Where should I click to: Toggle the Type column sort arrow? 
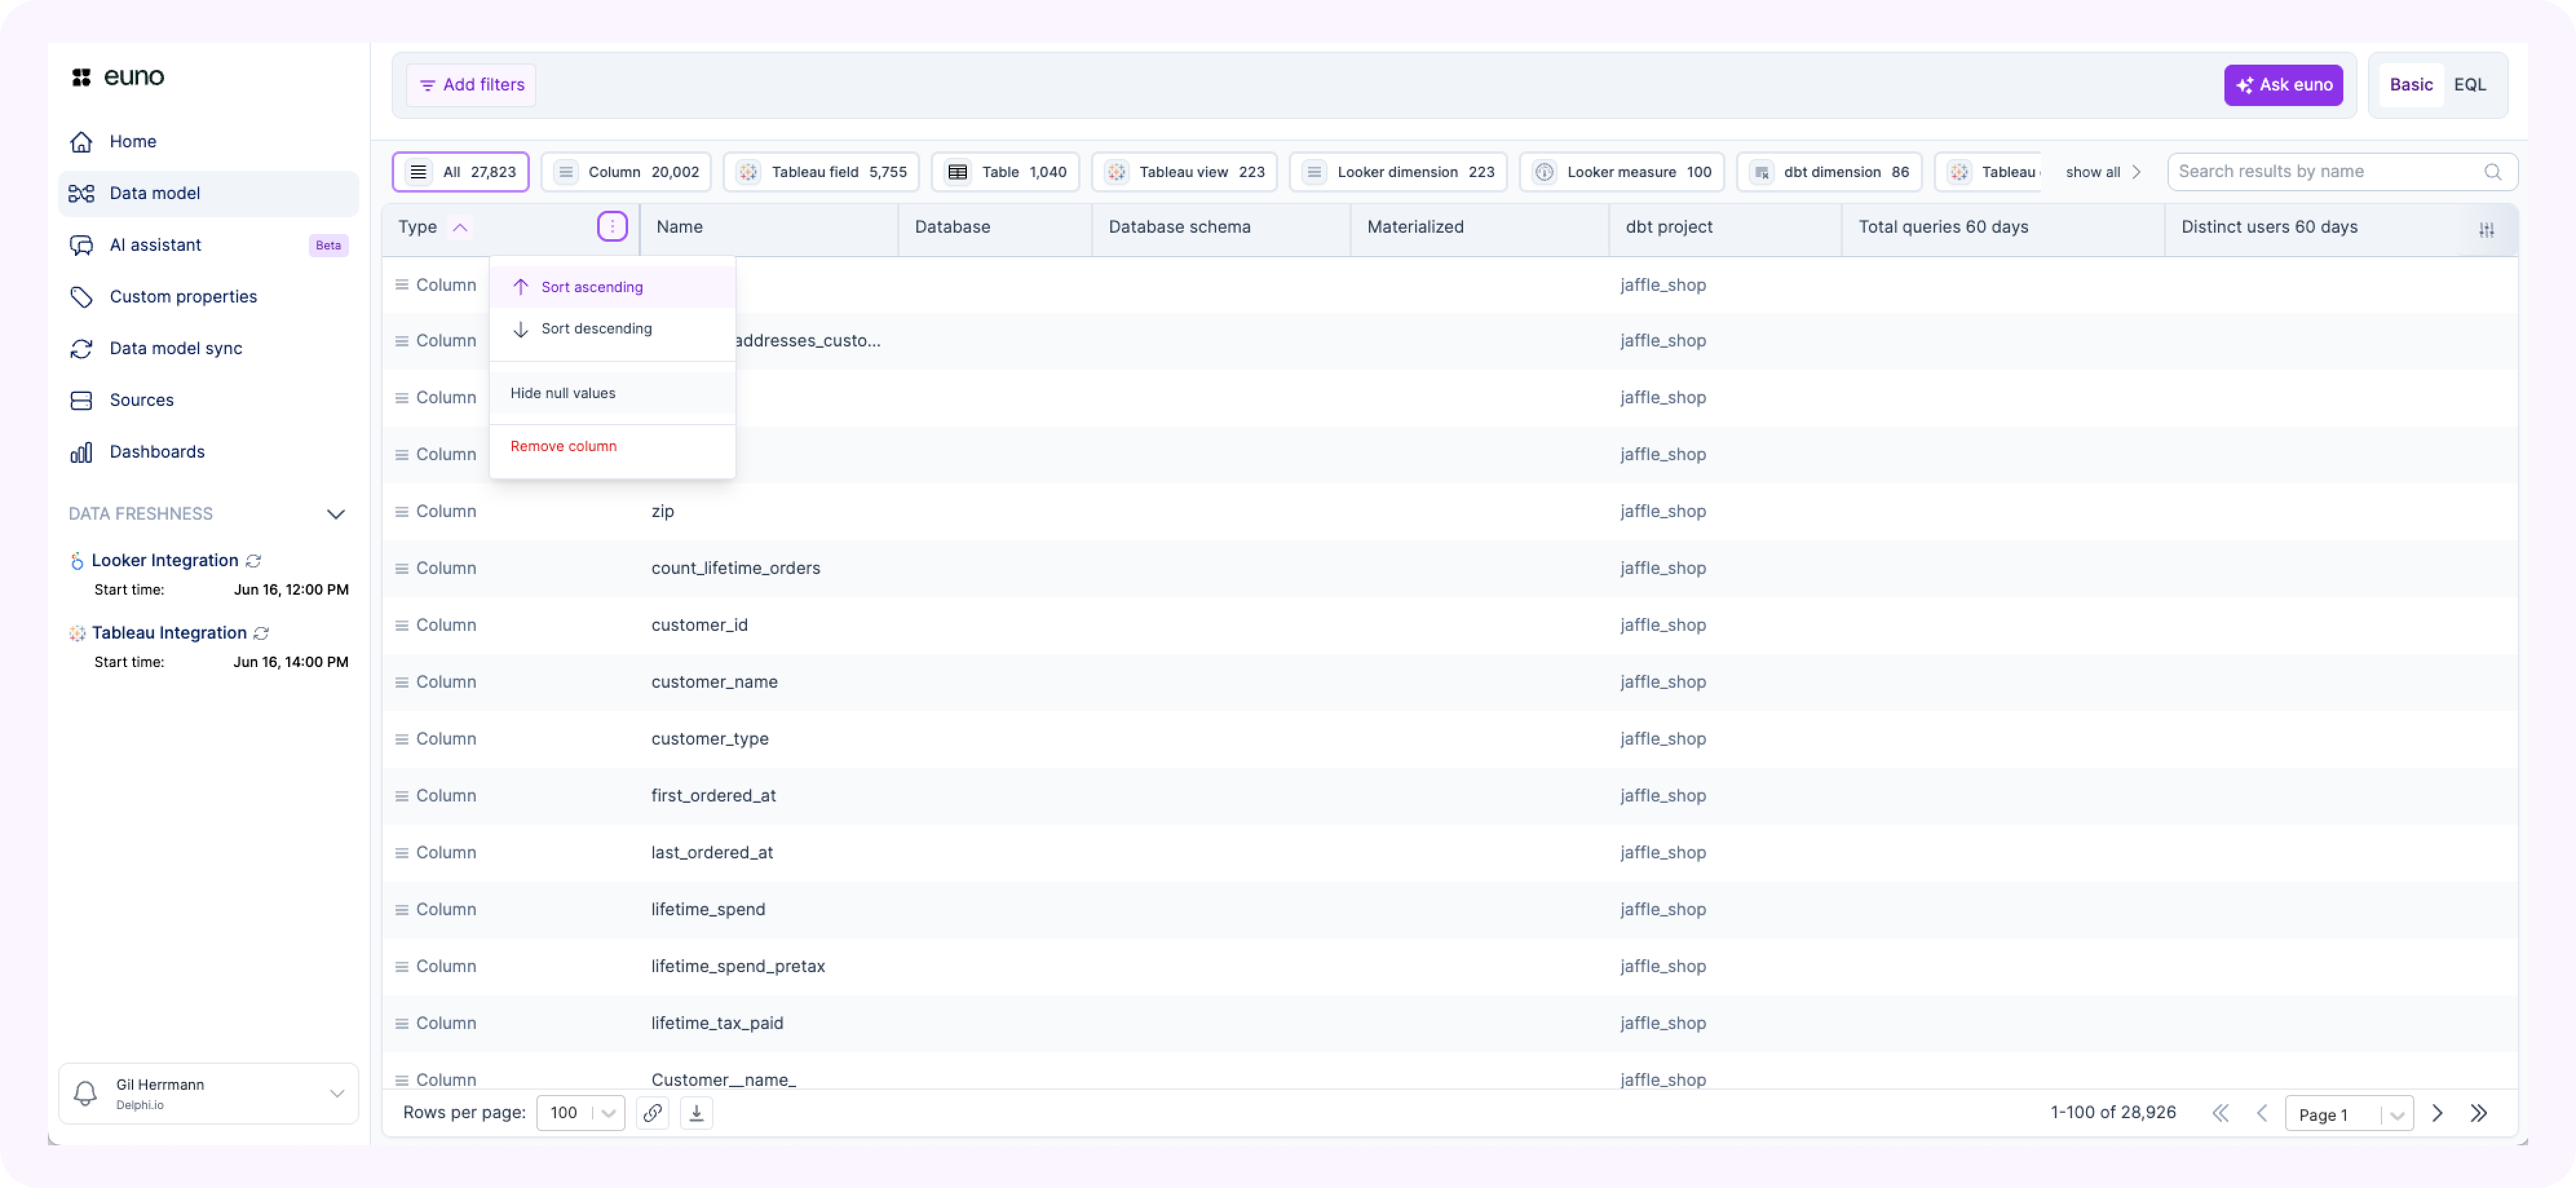(x=460, y=227)
